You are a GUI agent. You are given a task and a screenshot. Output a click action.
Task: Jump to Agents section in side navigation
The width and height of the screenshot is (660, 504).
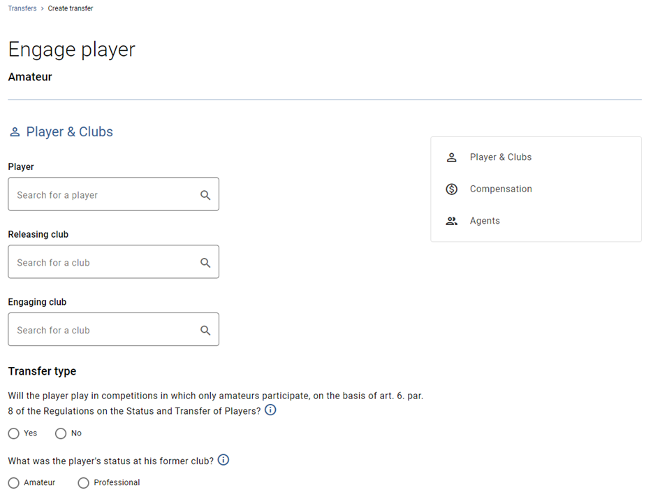point(485,221)
